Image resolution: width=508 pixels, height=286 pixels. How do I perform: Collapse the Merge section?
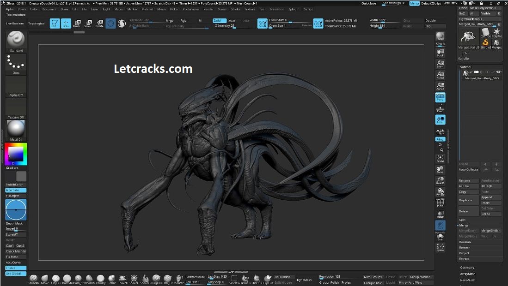[x=464, y=225]
